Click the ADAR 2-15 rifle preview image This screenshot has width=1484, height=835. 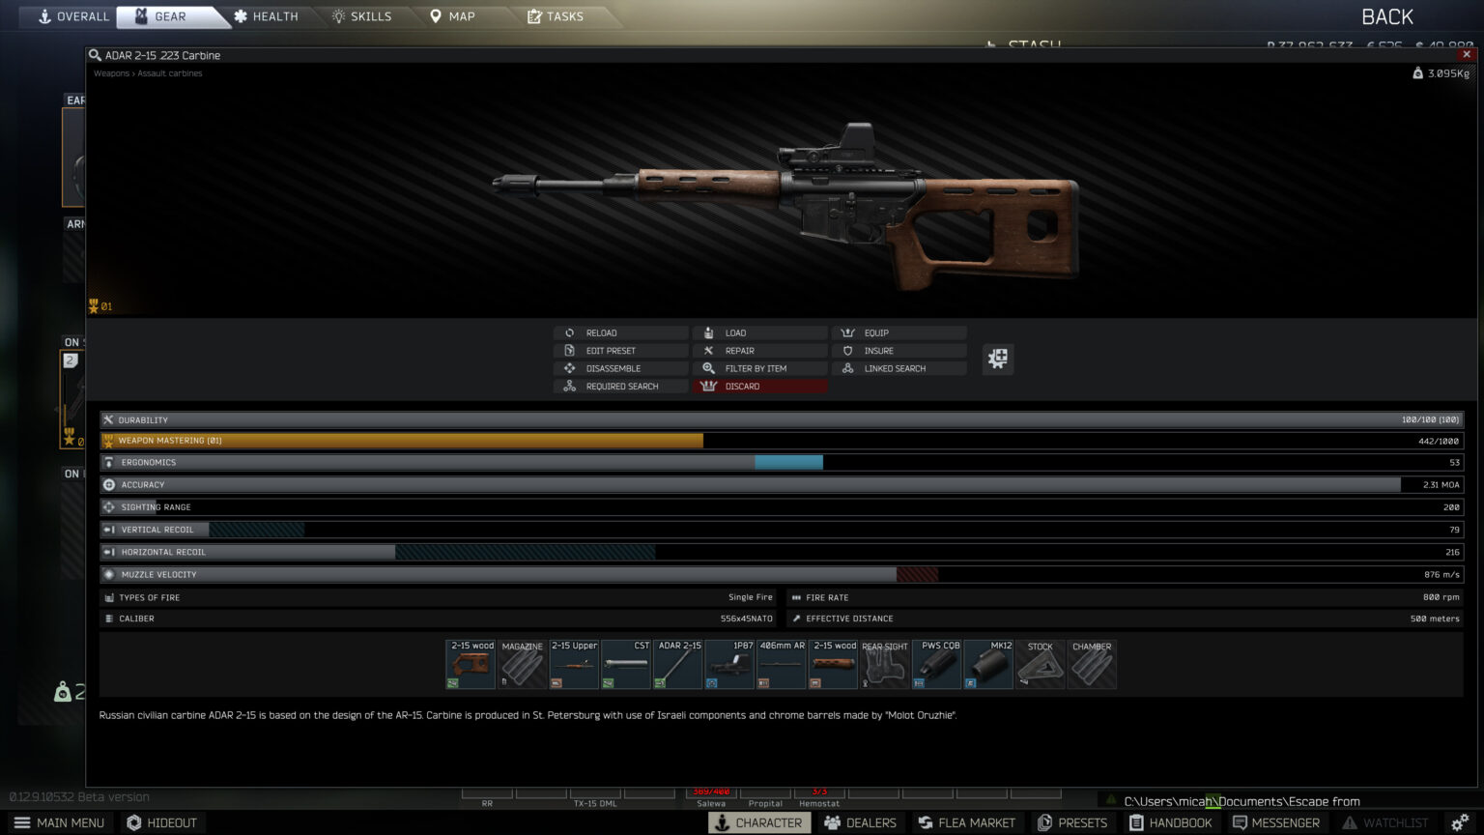(786, 207)
